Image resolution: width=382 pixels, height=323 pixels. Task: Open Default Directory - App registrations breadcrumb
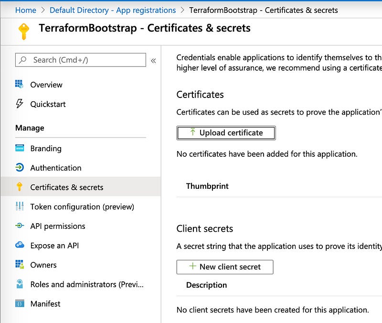(113, 10)
